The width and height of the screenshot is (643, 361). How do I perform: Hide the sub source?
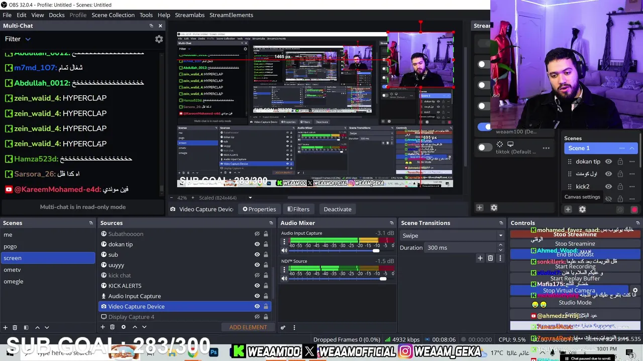(257, 255)
